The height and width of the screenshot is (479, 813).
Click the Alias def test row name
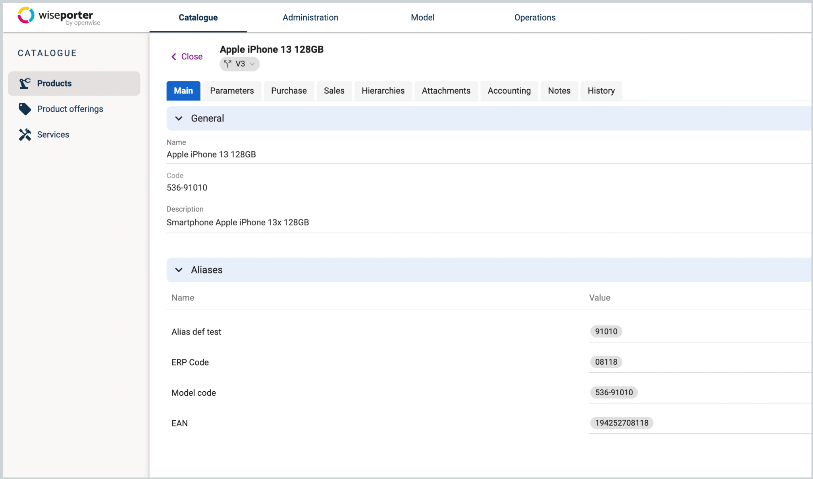196,332
